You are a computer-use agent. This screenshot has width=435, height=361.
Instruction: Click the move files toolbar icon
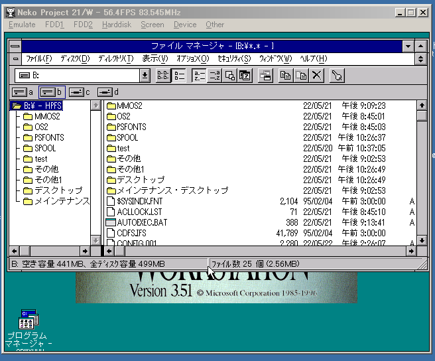[x=301, y=76]
